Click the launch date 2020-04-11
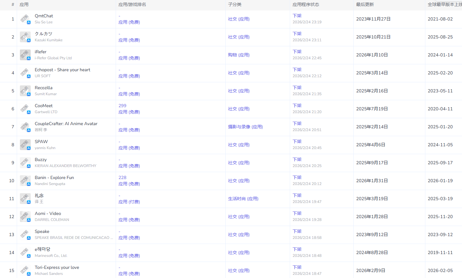The image size is (462, 278). coord(440,109)
